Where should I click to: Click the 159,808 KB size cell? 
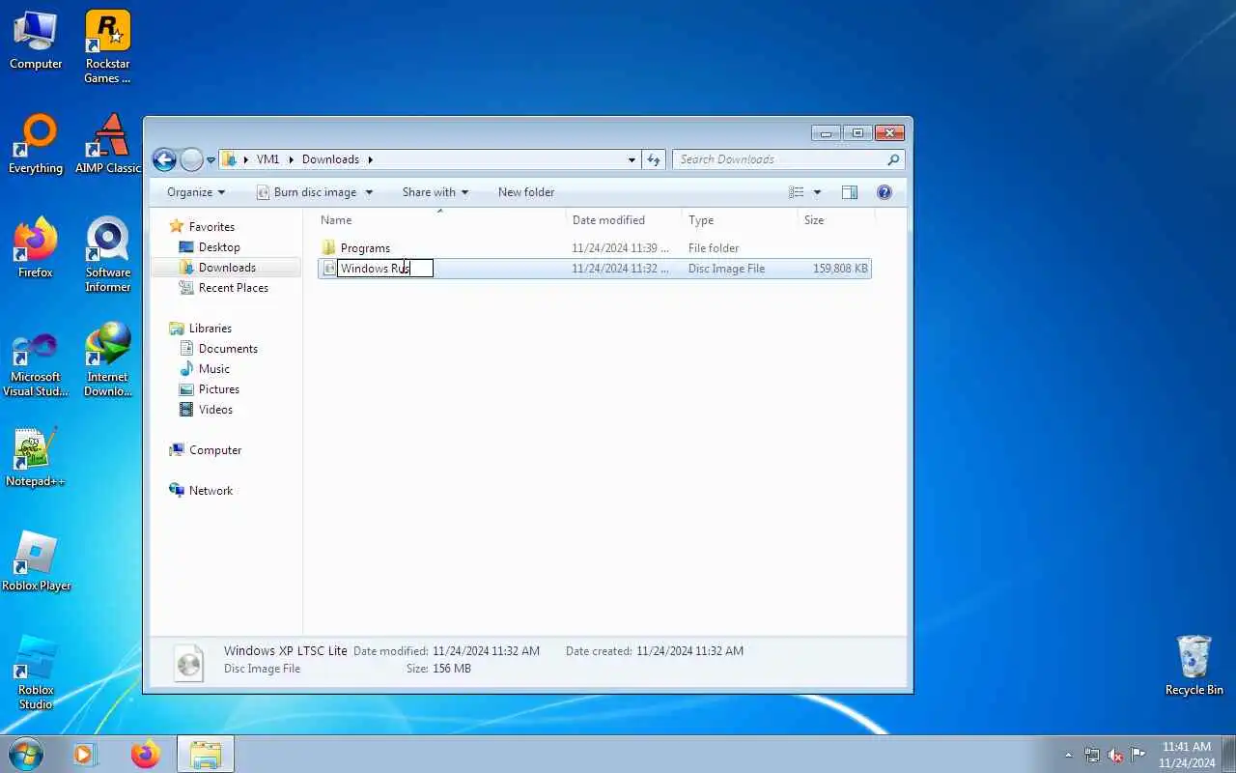pos(840,269)
